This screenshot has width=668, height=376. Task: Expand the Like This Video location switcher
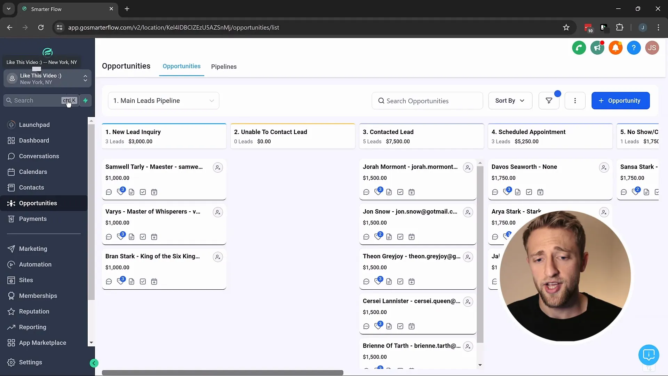(x=47, y=79)
